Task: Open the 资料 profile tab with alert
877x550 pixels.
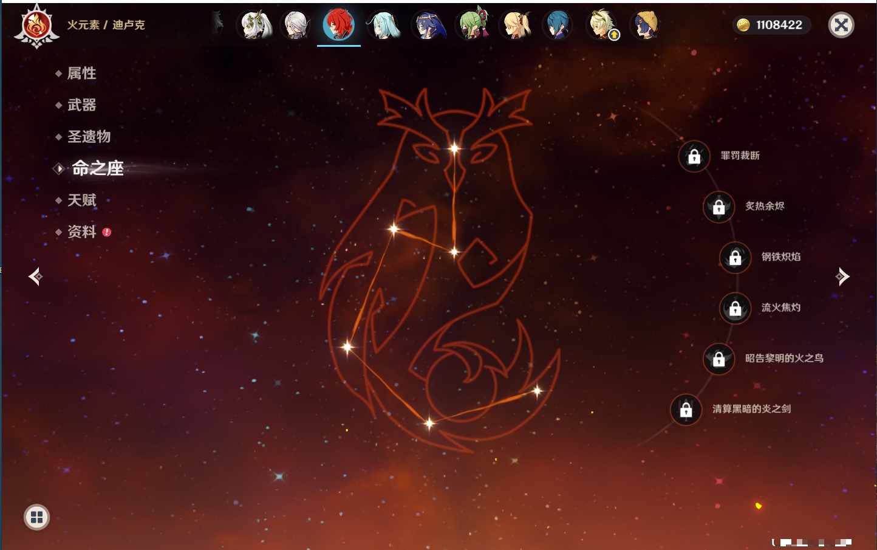Action: (x=81, y=232)
